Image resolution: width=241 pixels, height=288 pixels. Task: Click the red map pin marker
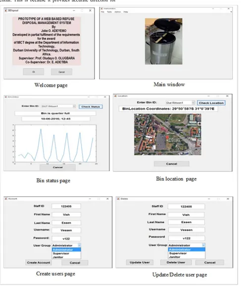click(x=167, y=138)
